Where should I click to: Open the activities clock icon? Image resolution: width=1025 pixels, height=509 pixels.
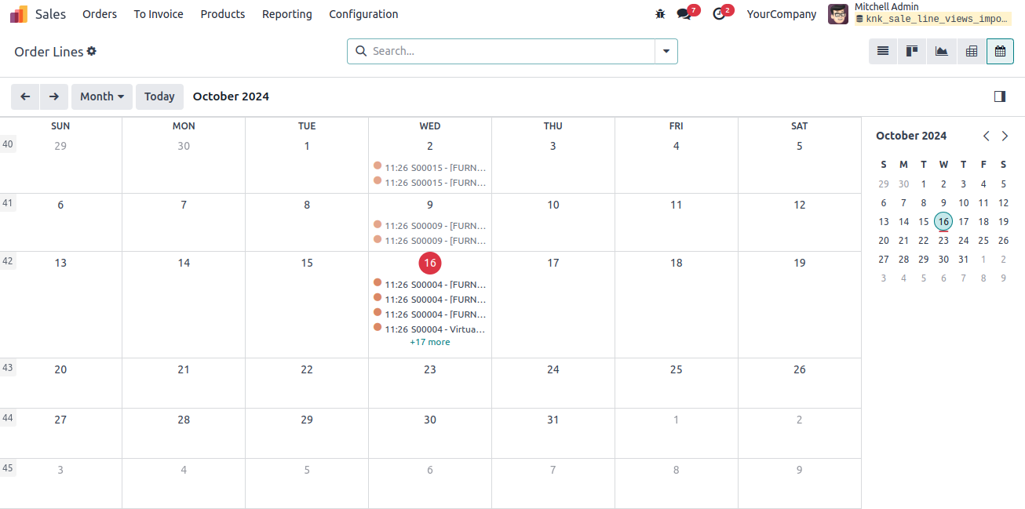(719, 14)
